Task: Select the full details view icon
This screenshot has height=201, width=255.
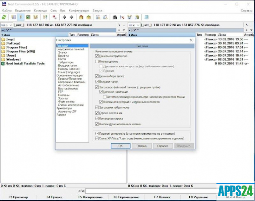Action: 21,17
